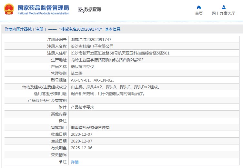This screenshot has height=168, width=243.
Task: Select approving department 湖南省药品监督管理局
Action: [90, 128]
